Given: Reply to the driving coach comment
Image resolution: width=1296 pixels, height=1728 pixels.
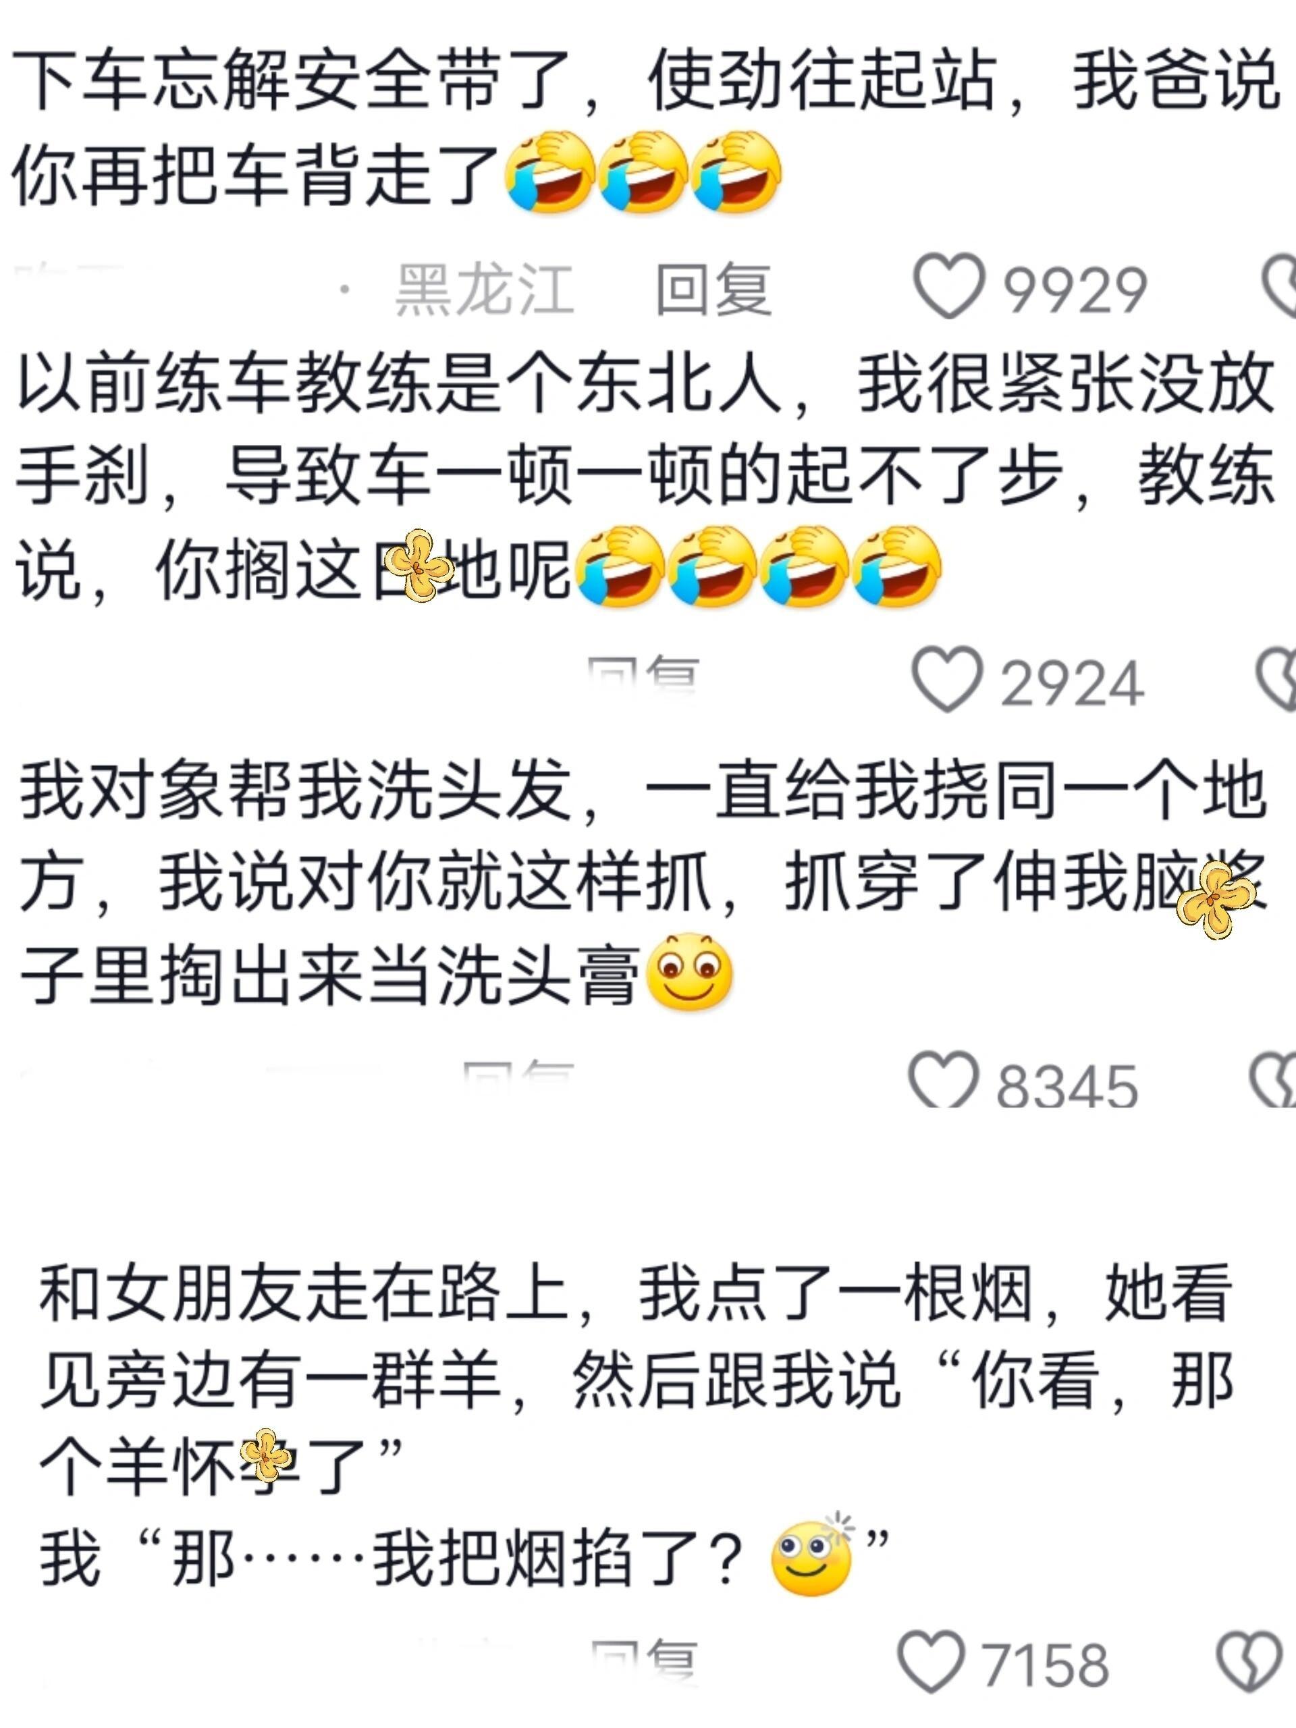Looking at the screenshot, I should point(643,675).
